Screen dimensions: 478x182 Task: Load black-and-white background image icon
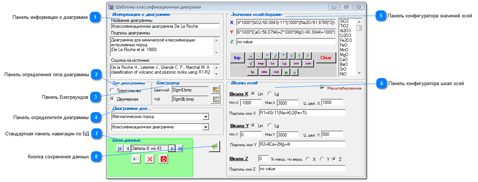coord(216,99)
